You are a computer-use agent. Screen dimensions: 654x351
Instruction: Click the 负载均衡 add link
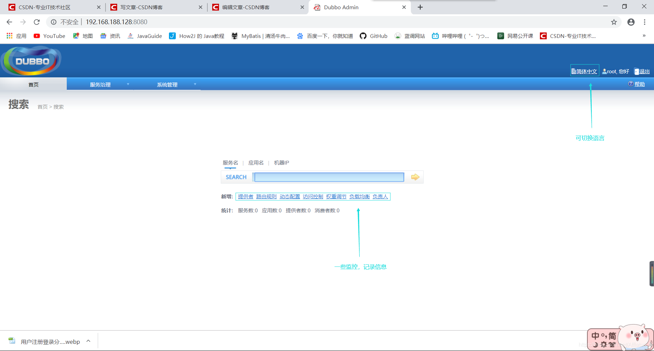pyautogui.click(x=359, y=196)
